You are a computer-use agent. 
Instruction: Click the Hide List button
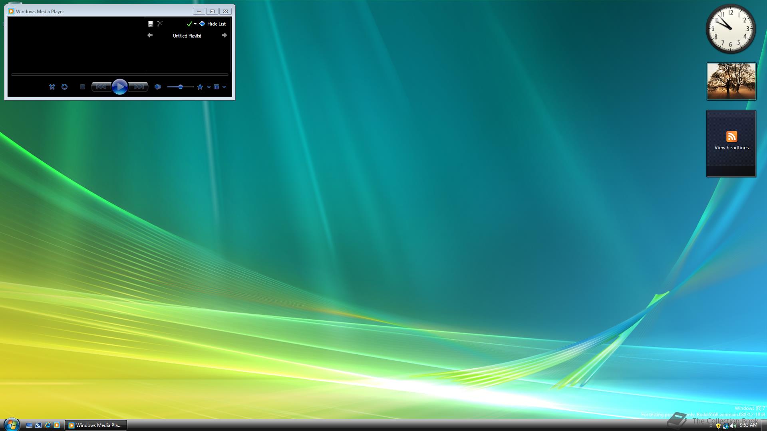click(x=213, y=24)
